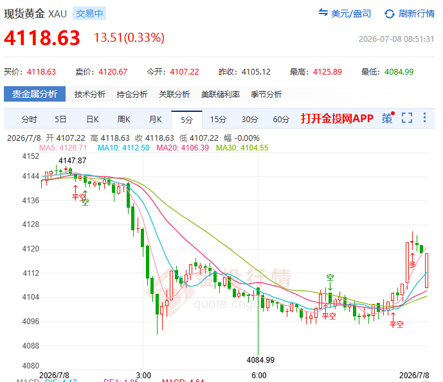Open the 策 strategy icon with red dot
The width and height of the screenshot is (443, 382).
[388, 118]
